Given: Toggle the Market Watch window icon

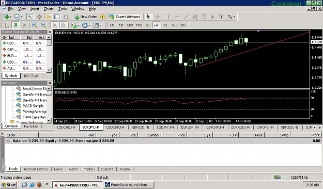Looking at the screenshot, I should [30, 17].
